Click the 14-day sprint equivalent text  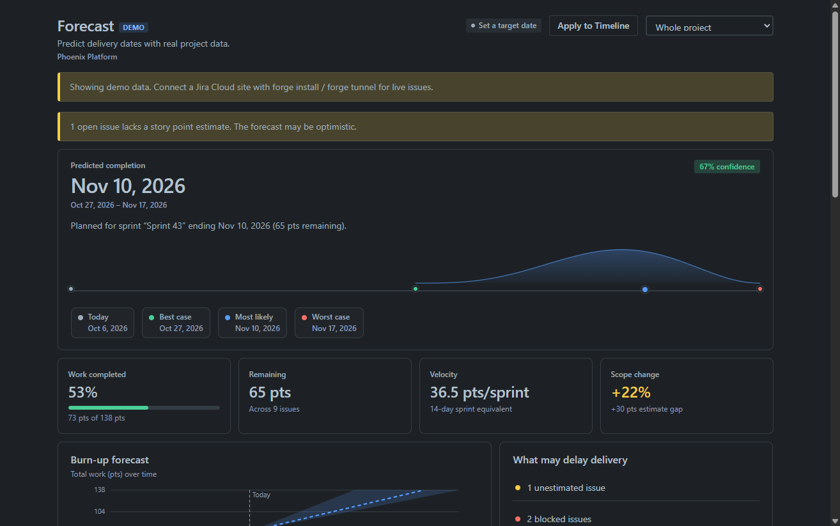click(x=471, y=409)
